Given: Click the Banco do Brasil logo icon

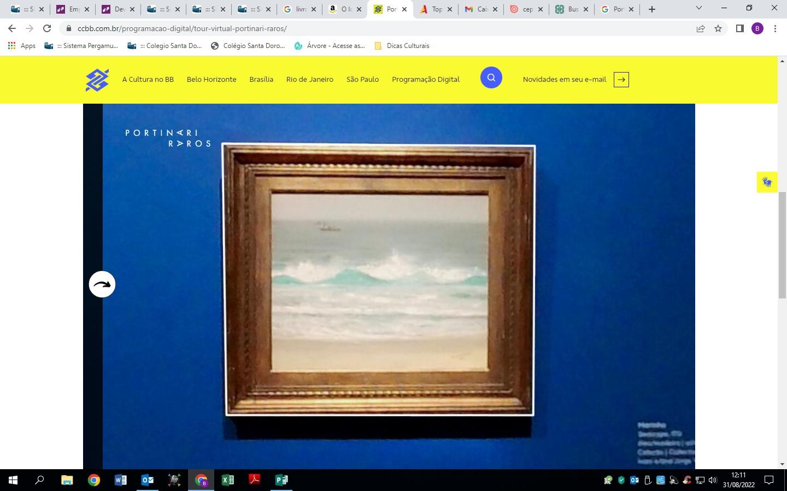Looking at the screenshot, I should [x=97, y=80].
